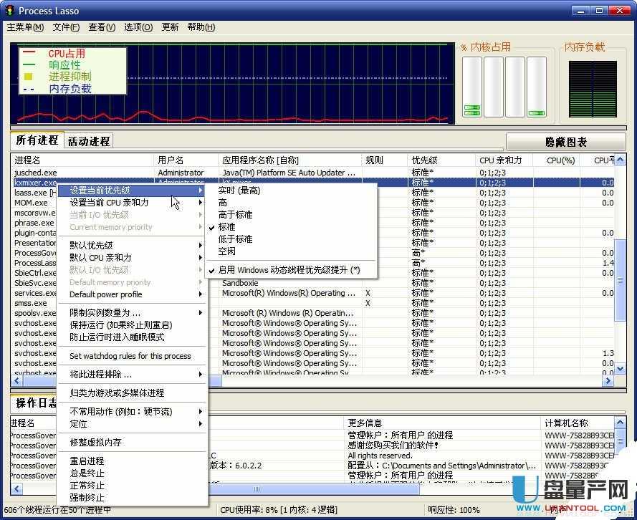
Task: Click the memory load gauge graphic
Action: pyautogui.click(x=593, y=90)
